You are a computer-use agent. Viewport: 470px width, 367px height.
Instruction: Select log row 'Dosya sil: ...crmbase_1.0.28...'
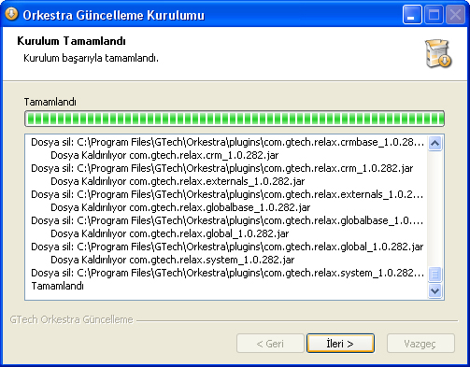tap(227, 142)
